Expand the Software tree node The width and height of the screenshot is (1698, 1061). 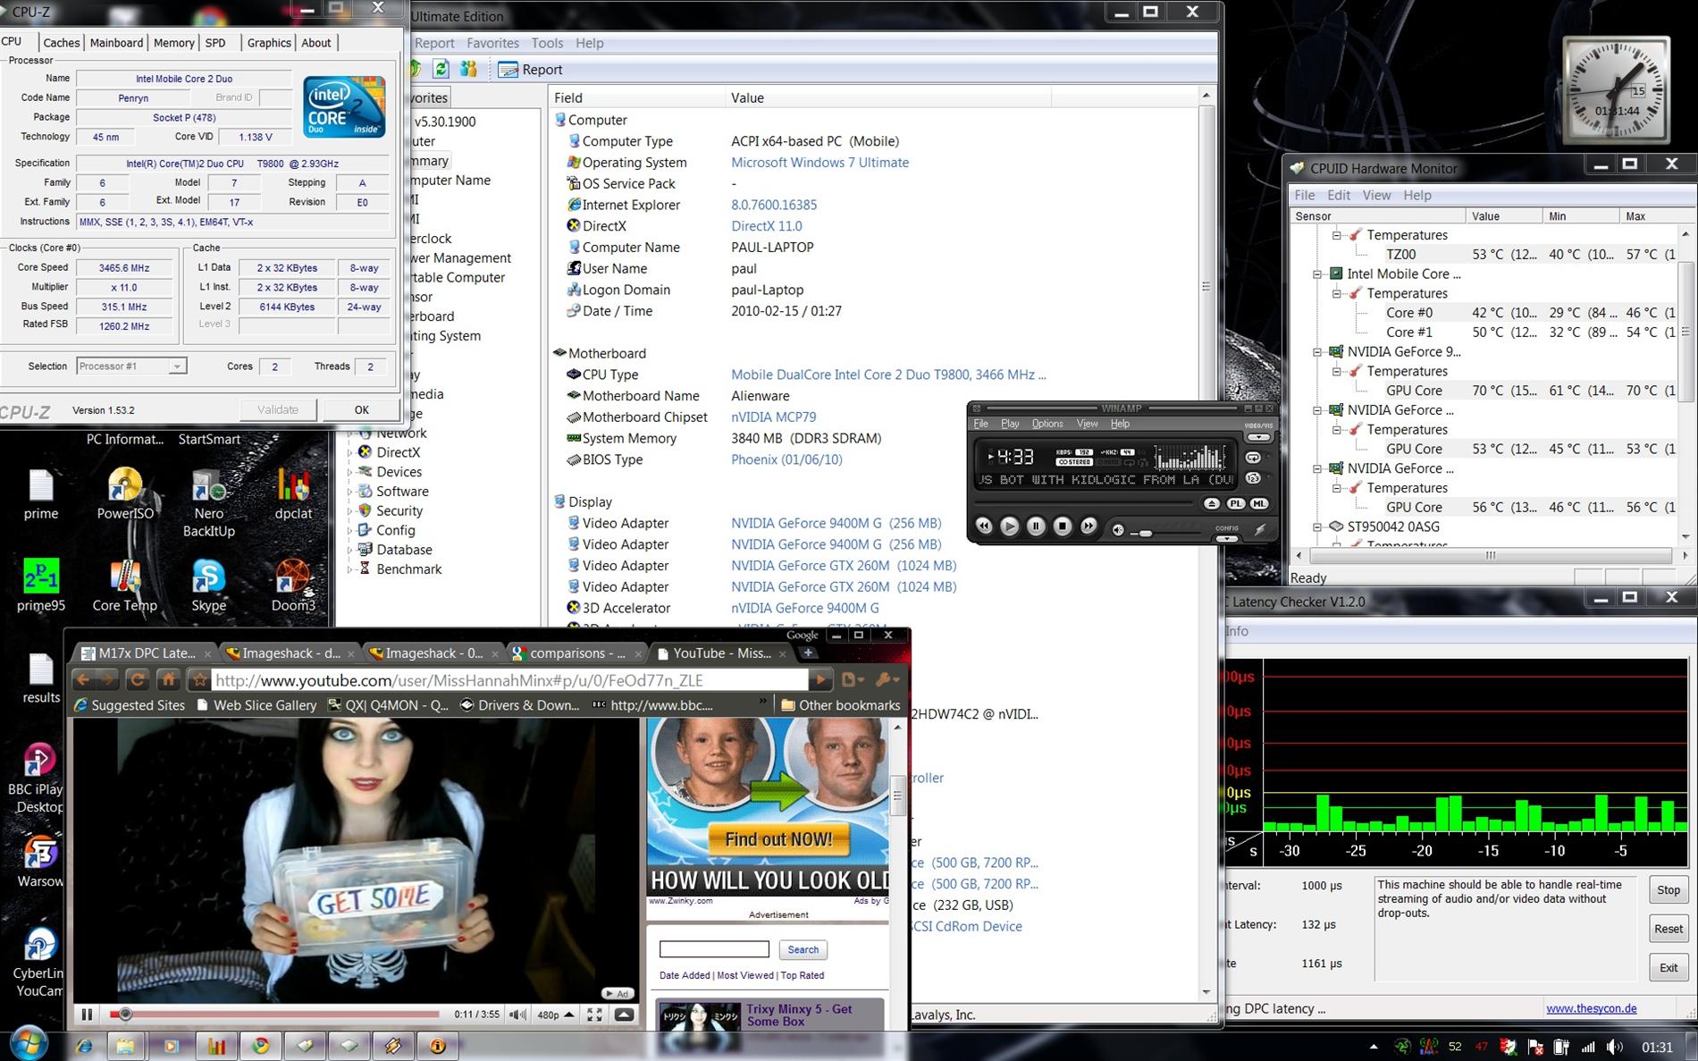pyautogui.click(x=349, y=493)
